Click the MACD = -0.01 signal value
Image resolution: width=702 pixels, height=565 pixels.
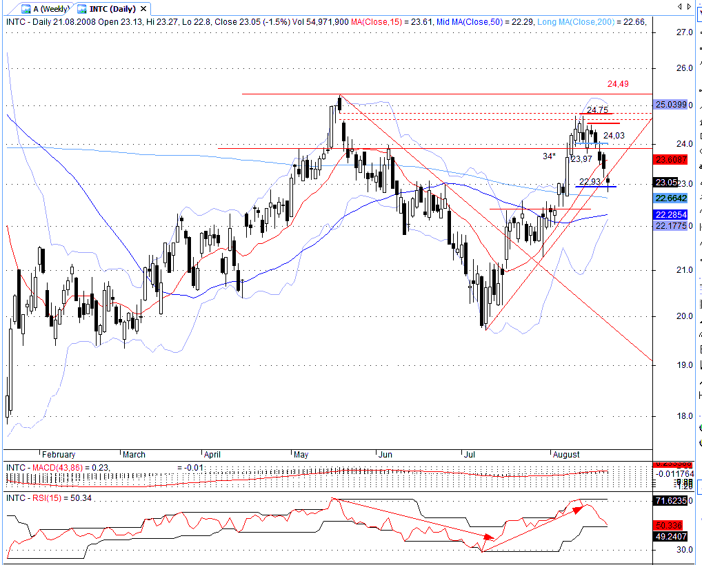point(190,468)
